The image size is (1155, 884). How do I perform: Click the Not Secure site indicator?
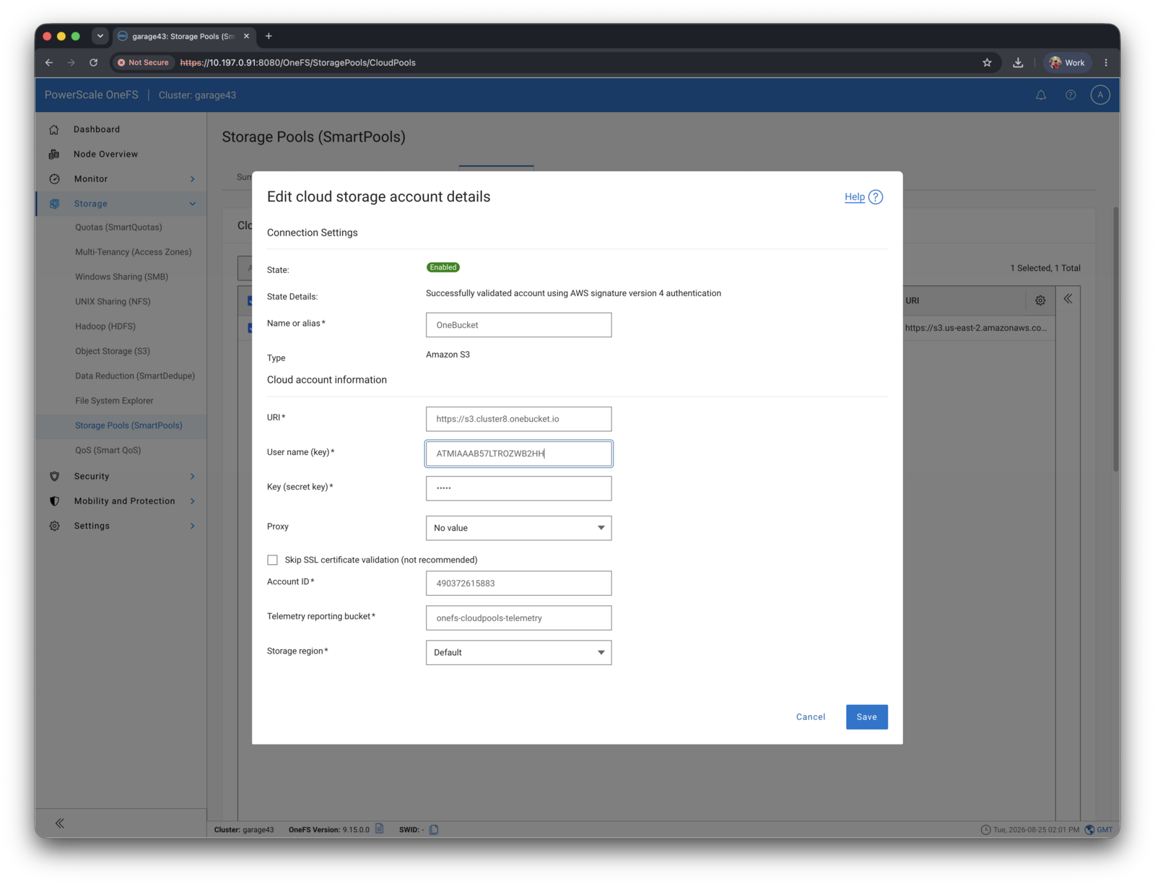pyautogui.click(x=144, y=63)
